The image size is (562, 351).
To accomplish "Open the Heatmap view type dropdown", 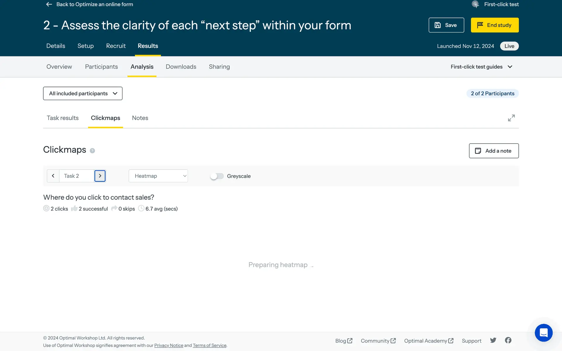I will [x=158, y=176].
